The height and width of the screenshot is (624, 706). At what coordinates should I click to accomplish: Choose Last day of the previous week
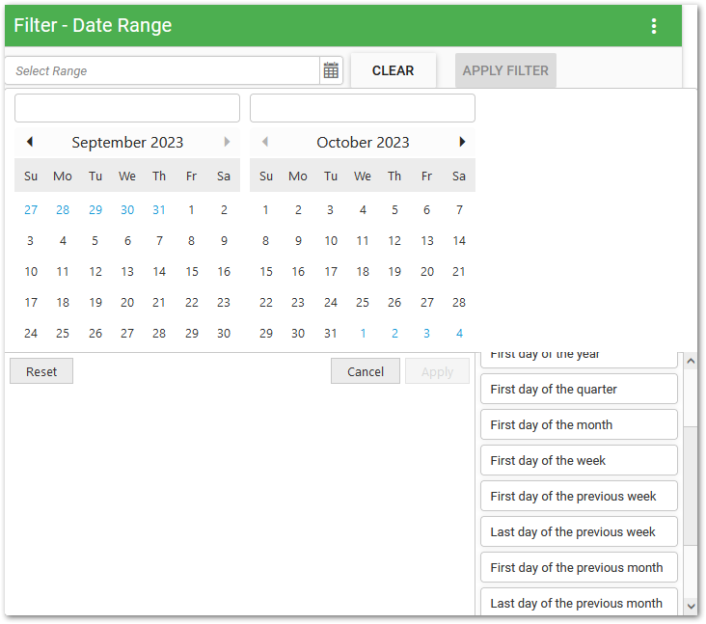pyautogui.click(x=579, y=531)
